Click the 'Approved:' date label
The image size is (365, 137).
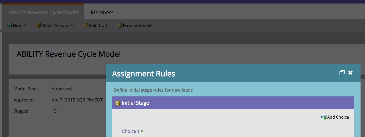(x=24, y=100)
